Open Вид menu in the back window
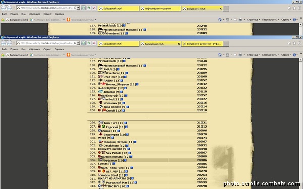 point(23,14)
